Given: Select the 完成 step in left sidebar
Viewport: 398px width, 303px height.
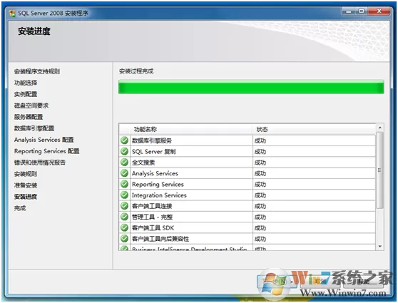Looking at the screenshot, I should (x=20, y=208).
